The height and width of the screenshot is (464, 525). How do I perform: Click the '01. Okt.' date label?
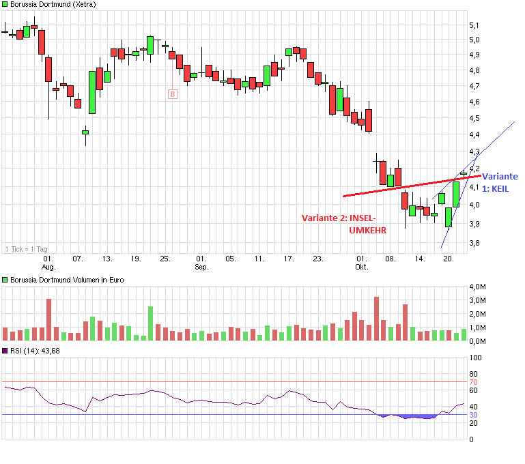[362, 263]
